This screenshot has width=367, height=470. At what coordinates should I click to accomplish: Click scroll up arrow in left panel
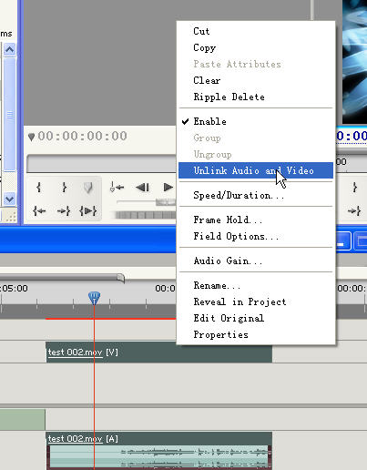coord(9,49)
